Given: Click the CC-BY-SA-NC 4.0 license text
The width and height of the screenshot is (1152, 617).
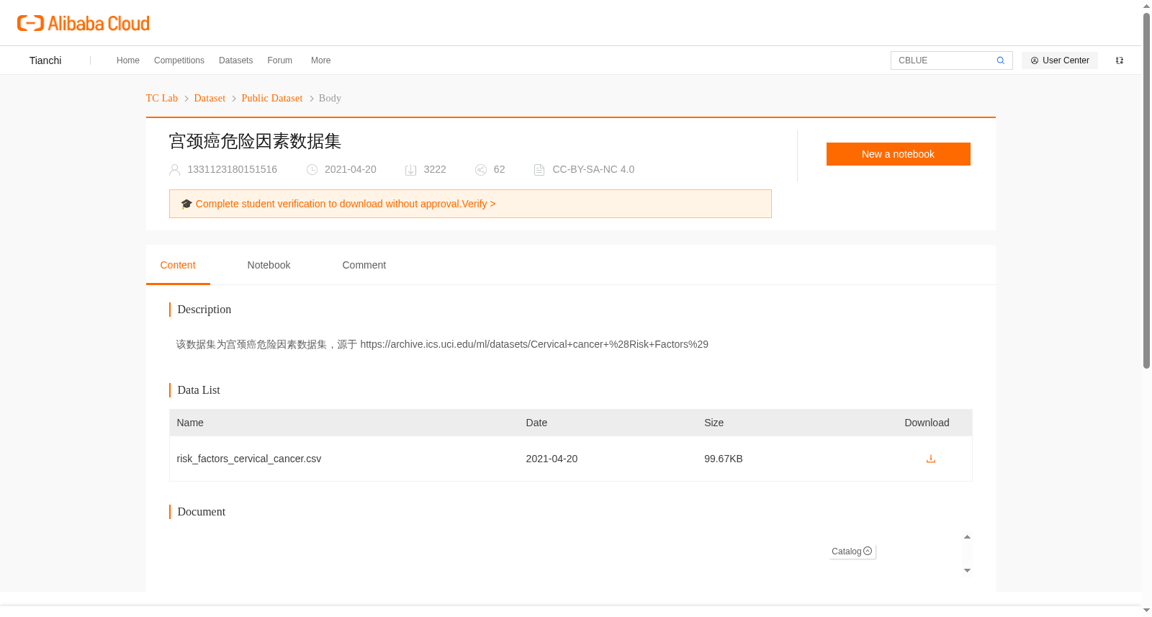Looking at the screenshot, I should [593, 169].
